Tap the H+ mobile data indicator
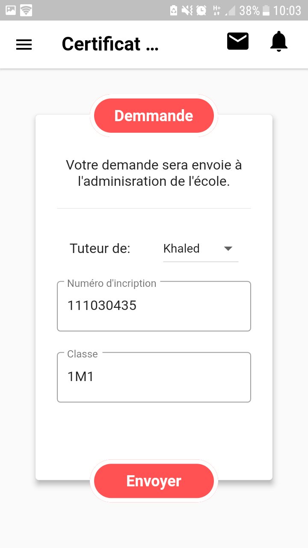Image resolution: width=308 pixels, height=548 pixels. coord(216,10)
